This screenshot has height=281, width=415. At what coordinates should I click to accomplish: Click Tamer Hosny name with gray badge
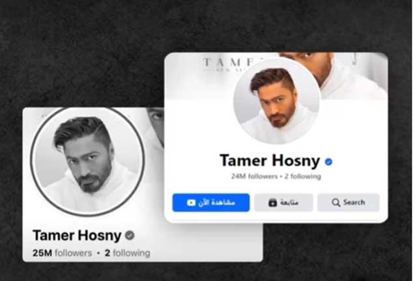(77, 235)
